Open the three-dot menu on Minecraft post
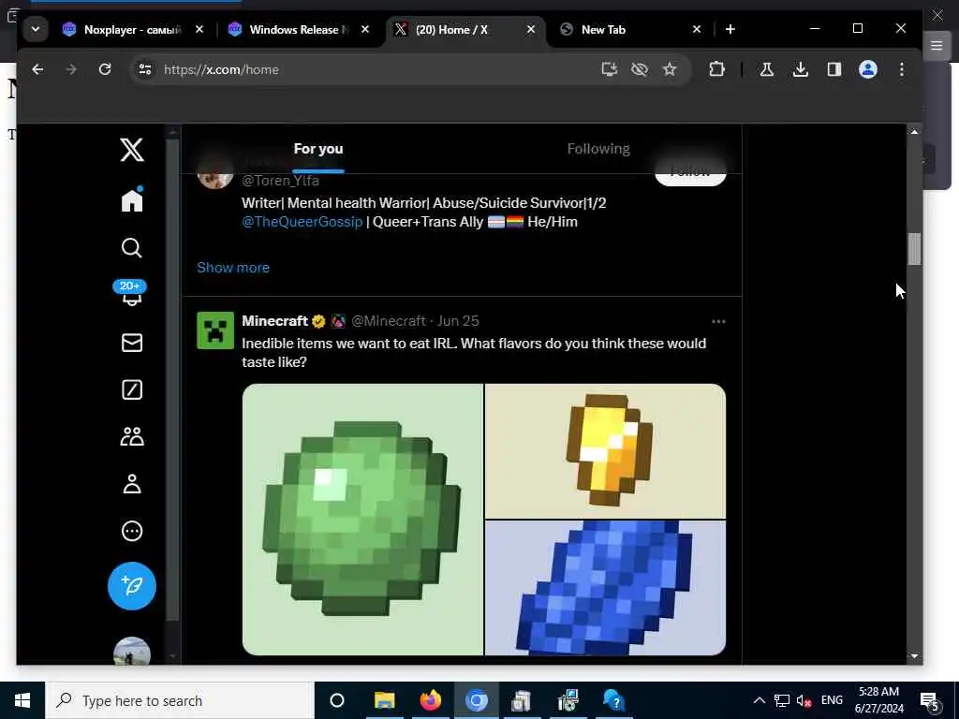The image size is (959, 719). tap(718, 322)
